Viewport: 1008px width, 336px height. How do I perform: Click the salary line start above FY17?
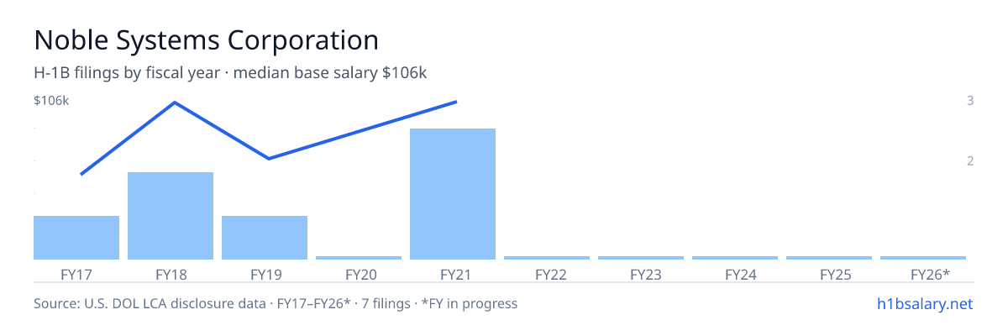[x=81, y=174]
